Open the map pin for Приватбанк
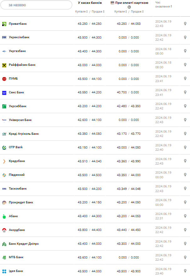This screenshot has height=277, width=190. 185,24
